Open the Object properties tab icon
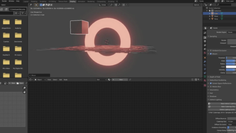The image size is (236, 133). (x=205, y=58)
